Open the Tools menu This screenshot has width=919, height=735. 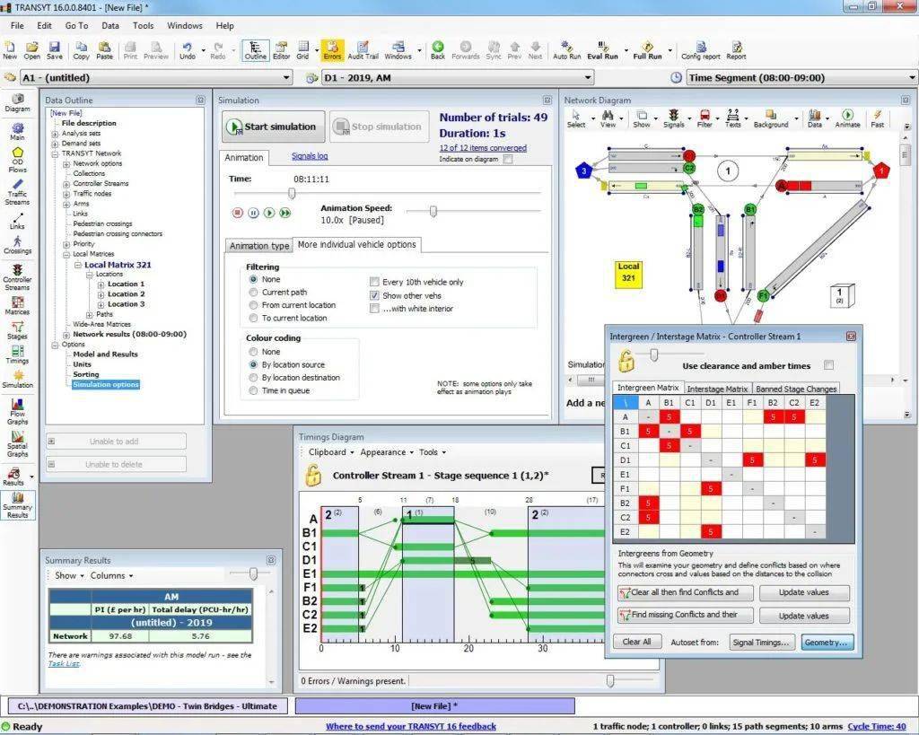pos(143,26)
